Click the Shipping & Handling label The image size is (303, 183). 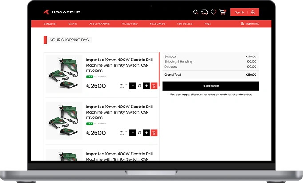tap(178, 61)
